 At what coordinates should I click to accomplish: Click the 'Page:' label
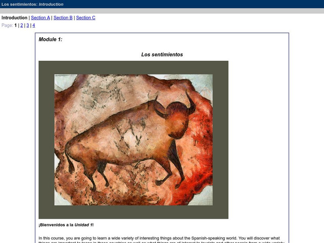7,26
